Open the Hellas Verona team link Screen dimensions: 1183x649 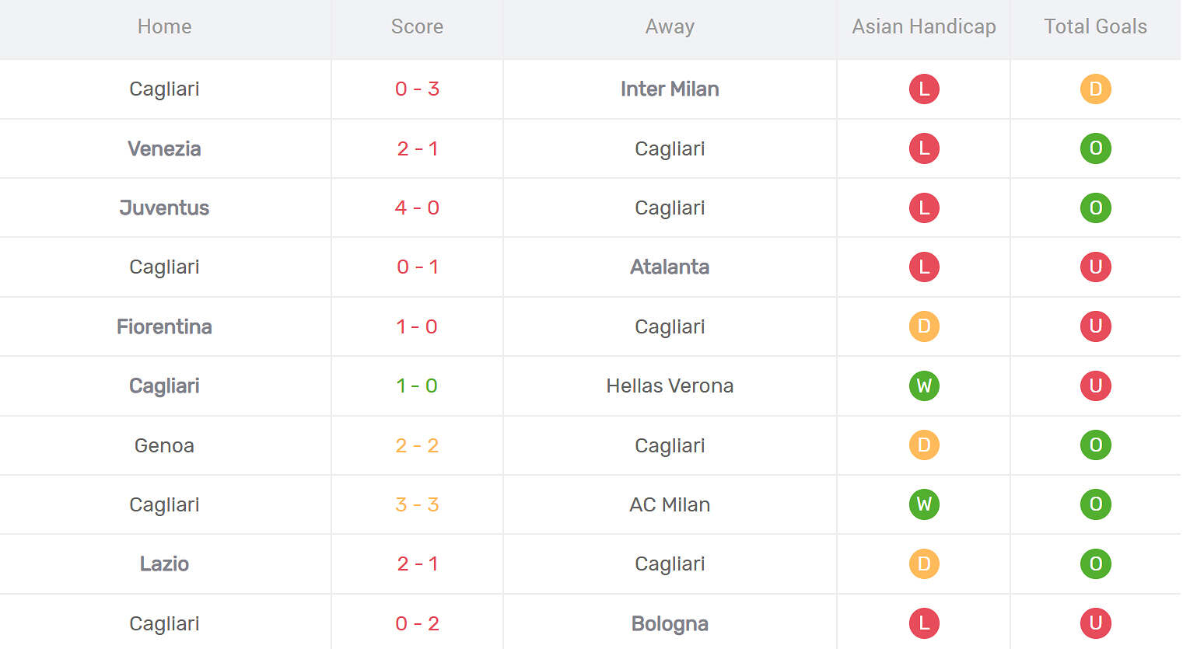coord(670,386)
